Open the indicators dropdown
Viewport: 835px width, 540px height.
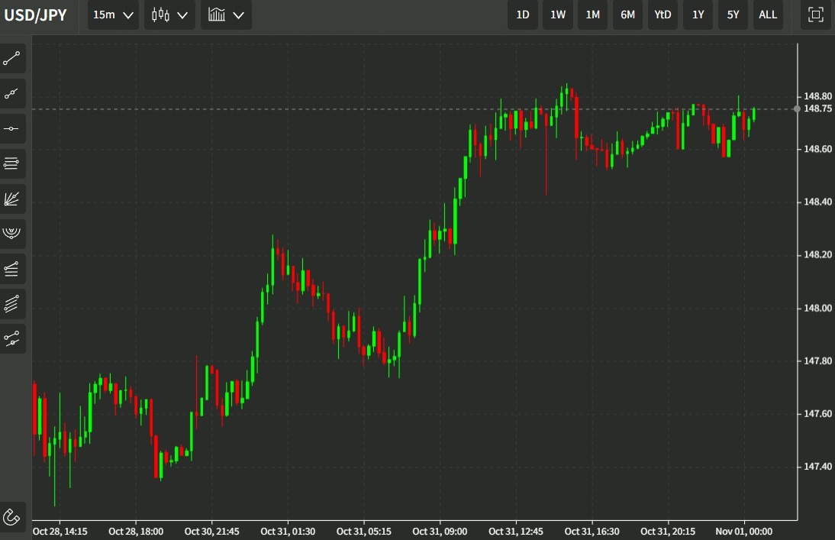click(226, 15)
